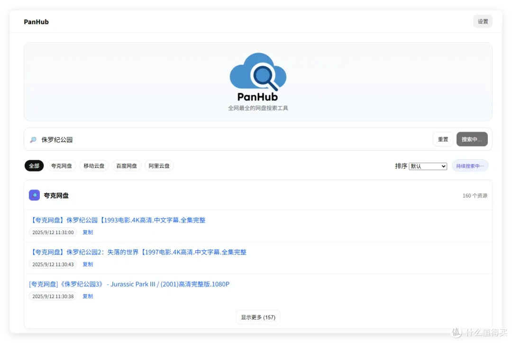This screenshot has height=343, width=512.
Task: Click the 160 个资源 count text
Action: tap(475, 196)
